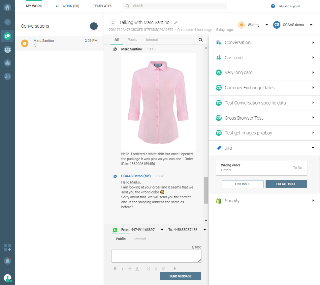This screenshot has height=285, width=320.
Task: Open the analytics bar chart icon
Action: (7, 76)
